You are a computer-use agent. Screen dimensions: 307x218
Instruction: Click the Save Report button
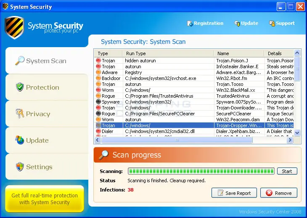[234, 193]
